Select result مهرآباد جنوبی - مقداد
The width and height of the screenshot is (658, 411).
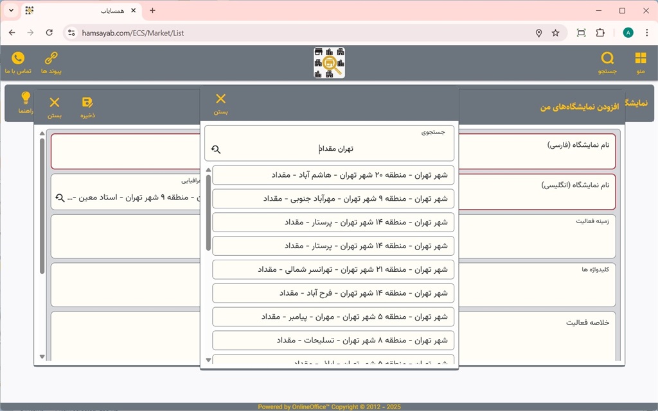tap(333, 199)
